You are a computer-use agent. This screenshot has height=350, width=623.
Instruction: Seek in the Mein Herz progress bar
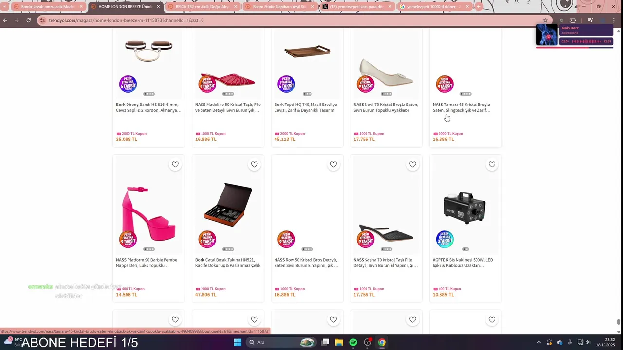[x=574, y=47]
